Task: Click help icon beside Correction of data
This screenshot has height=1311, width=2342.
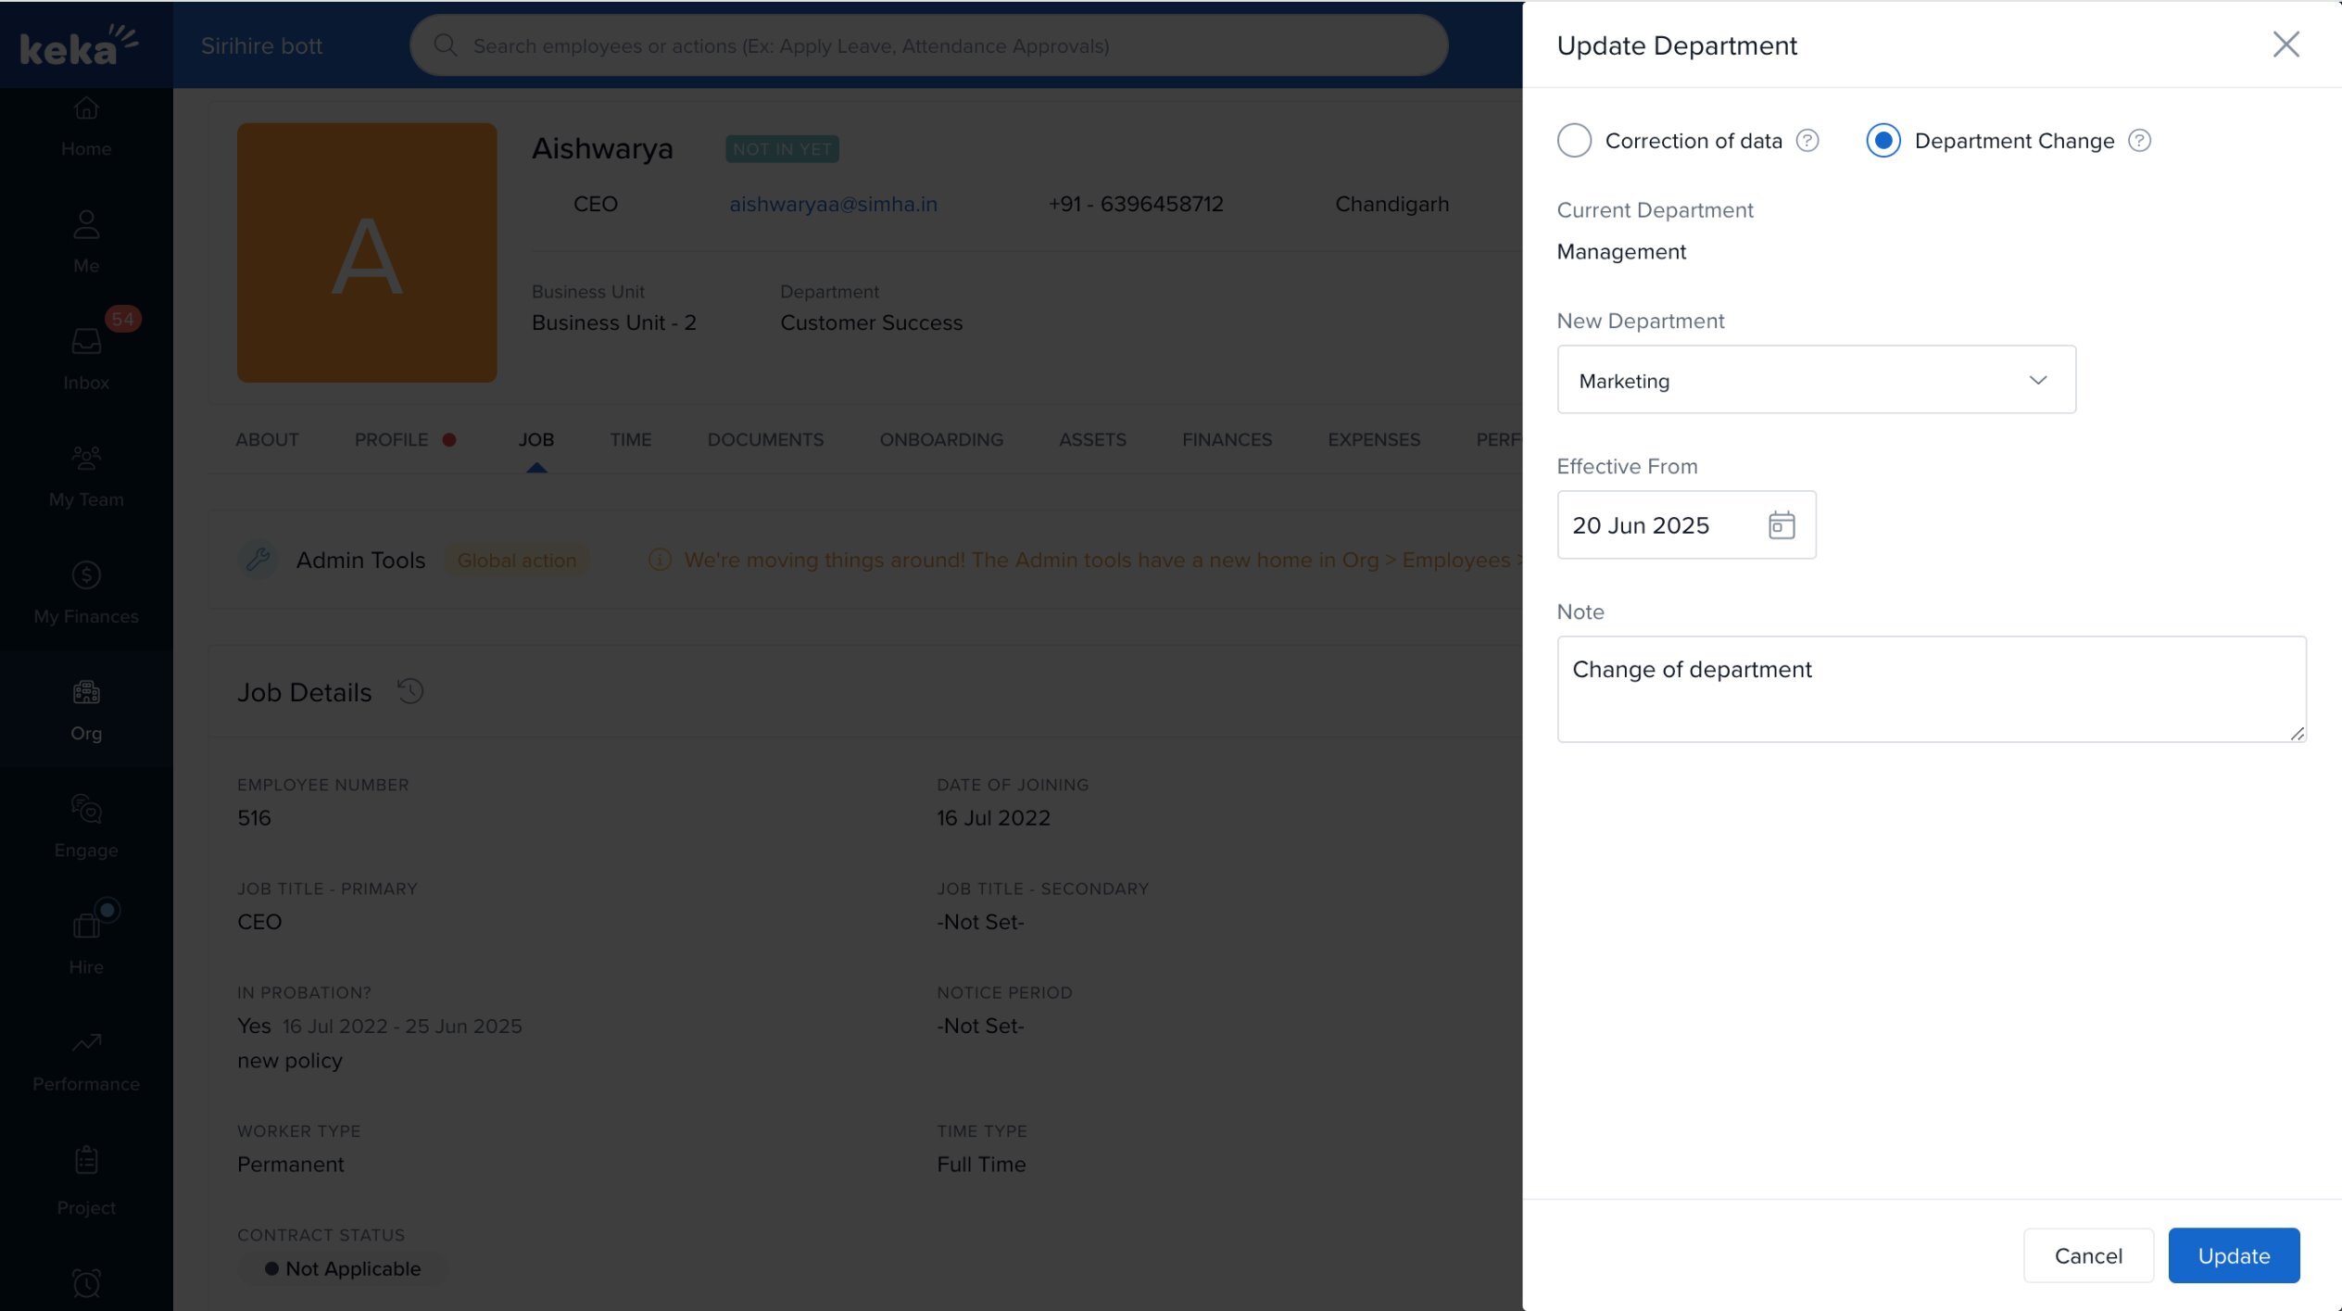Action: (1807, 141)
